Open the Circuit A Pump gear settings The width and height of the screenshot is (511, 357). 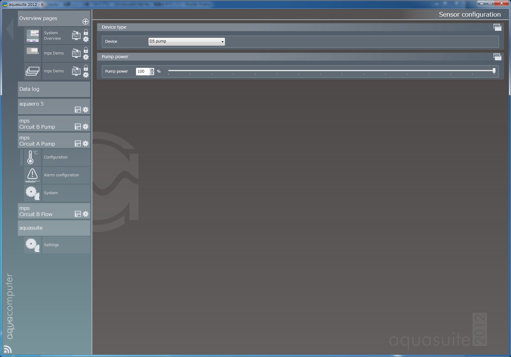click(x=86, y=143)
